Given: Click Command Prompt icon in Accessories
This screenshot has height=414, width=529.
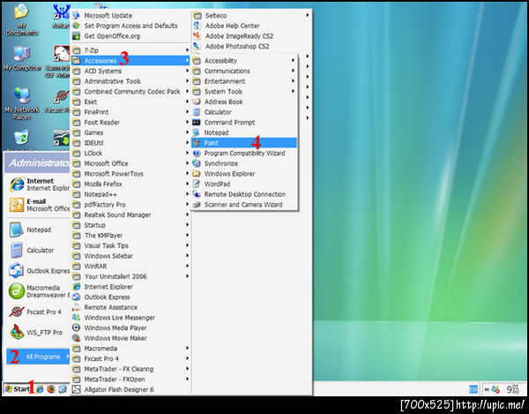Looking at the screenshot, I should coord(197,122).
